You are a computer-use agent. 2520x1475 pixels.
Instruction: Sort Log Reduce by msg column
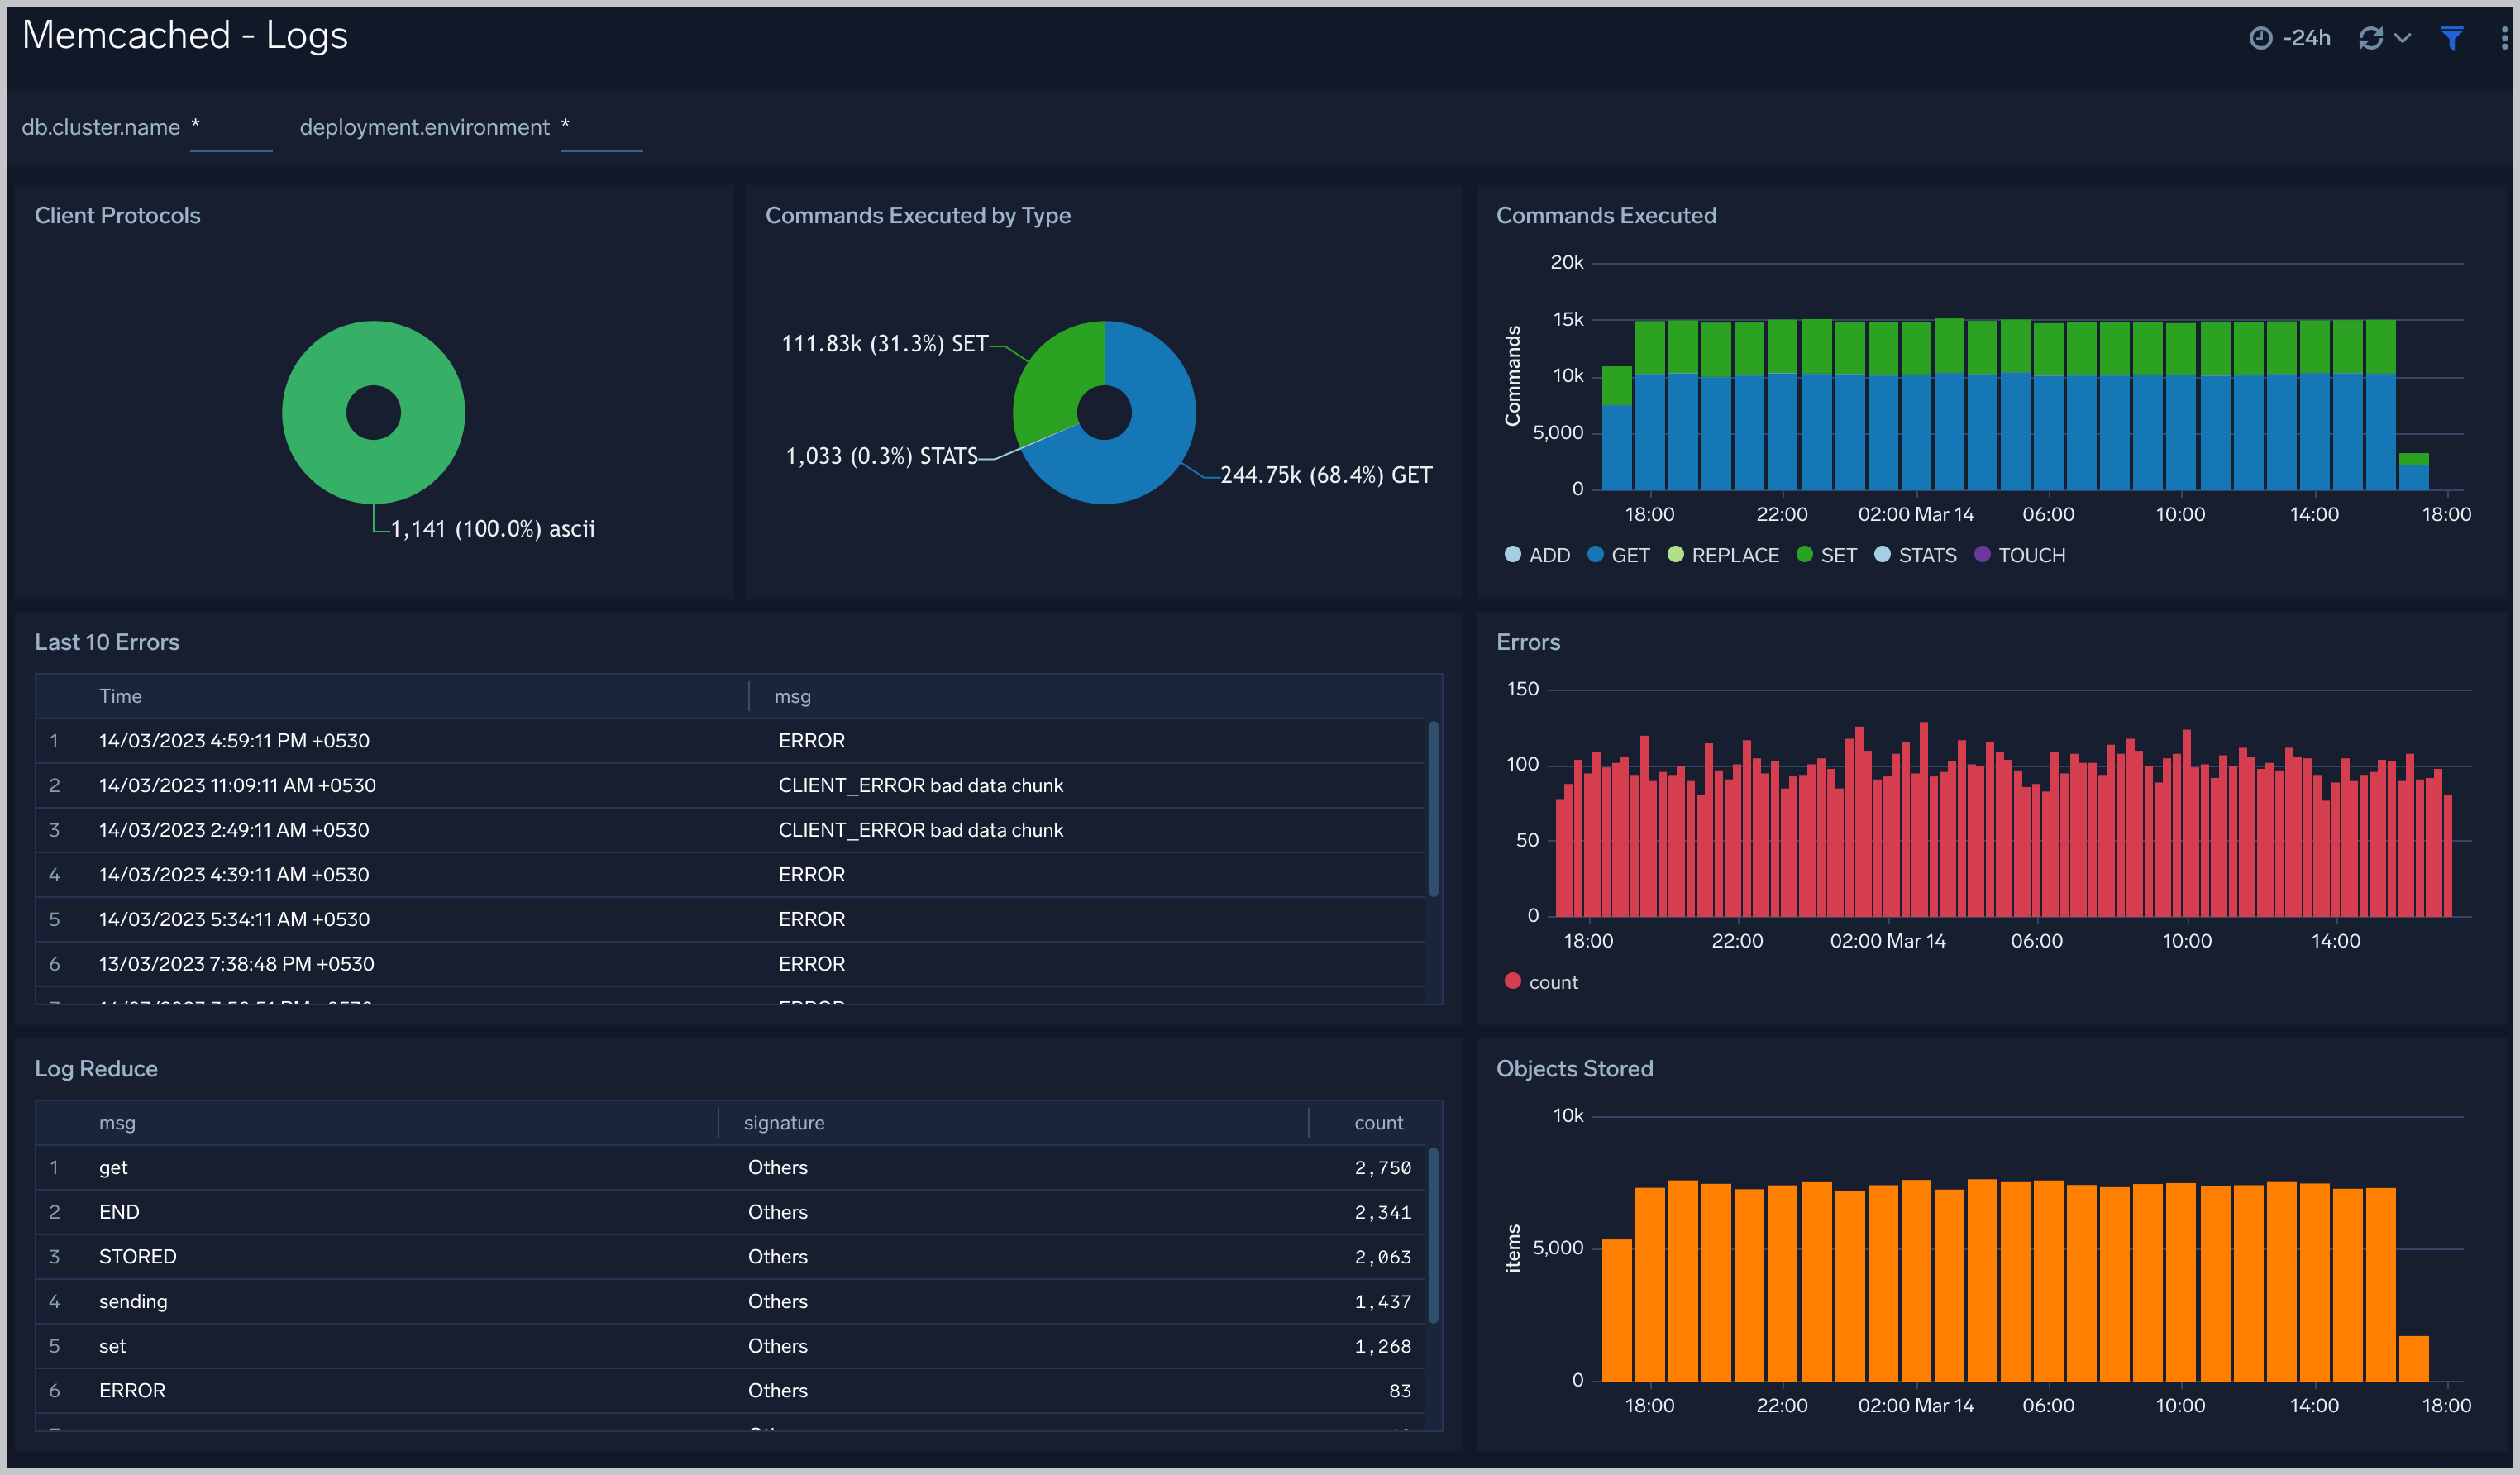pyautogui.click(x=117, y=1123)
